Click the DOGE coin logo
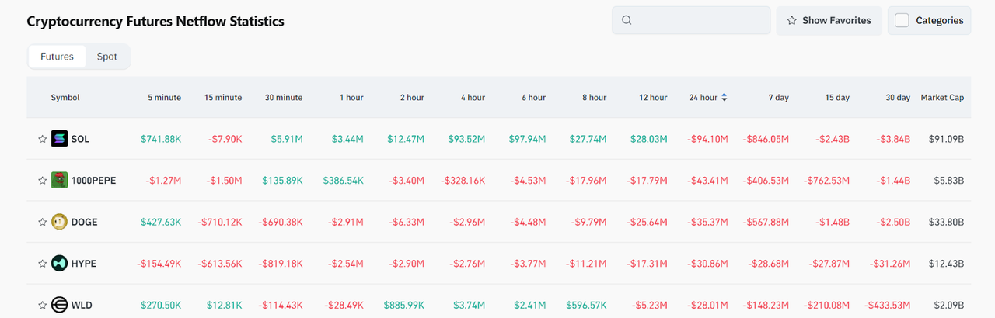The height and width of the screenshot is (318, 995). (x=60, y=222)
